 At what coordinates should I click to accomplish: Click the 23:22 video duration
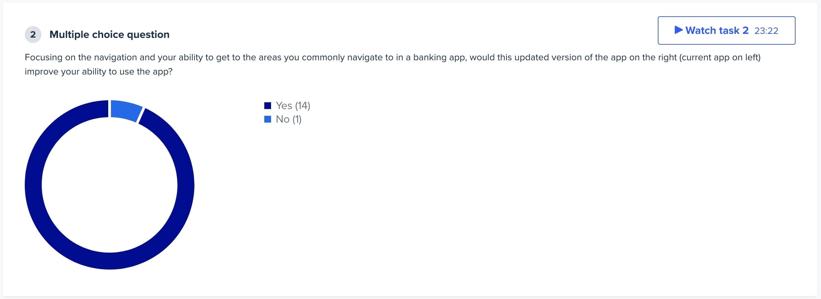(x=766, y=31)
